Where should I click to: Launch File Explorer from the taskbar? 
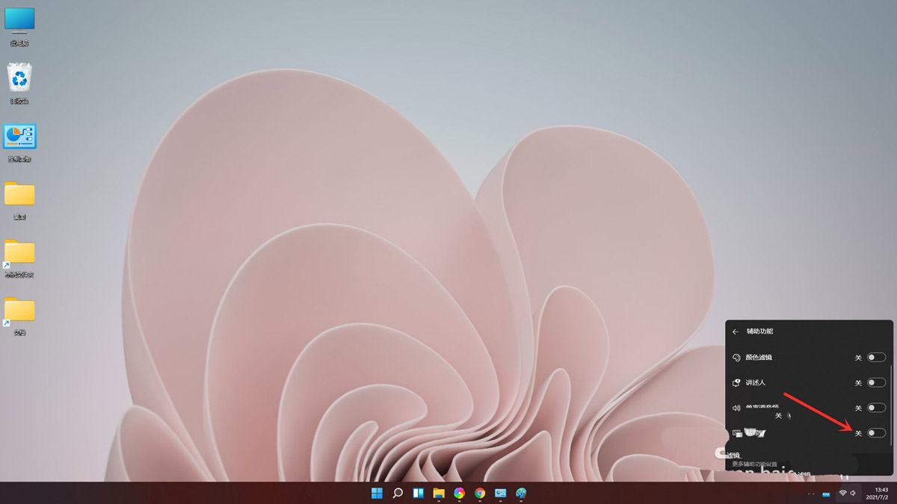point(438,493)
